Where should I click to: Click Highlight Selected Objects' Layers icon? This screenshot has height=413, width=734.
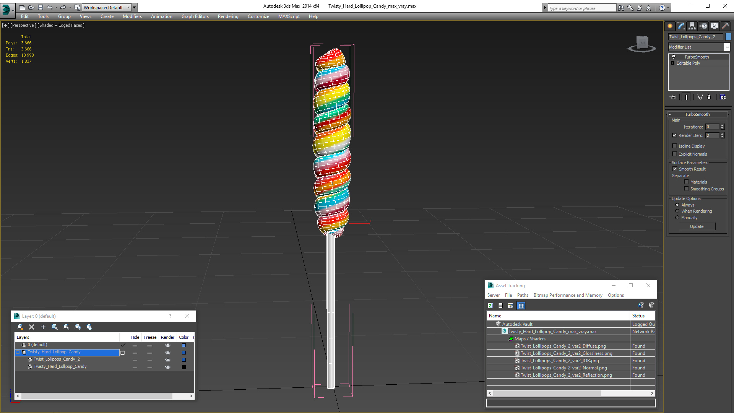click(66, 327)
